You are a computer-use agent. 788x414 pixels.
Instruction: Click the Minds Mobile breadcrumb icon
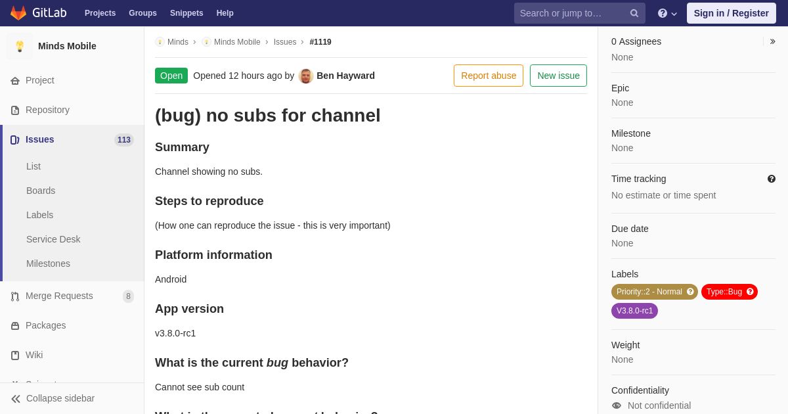(x=206, y=42)
